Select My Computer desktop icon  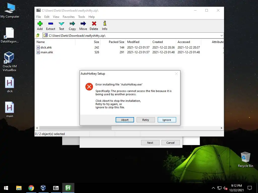click(10, 10)
